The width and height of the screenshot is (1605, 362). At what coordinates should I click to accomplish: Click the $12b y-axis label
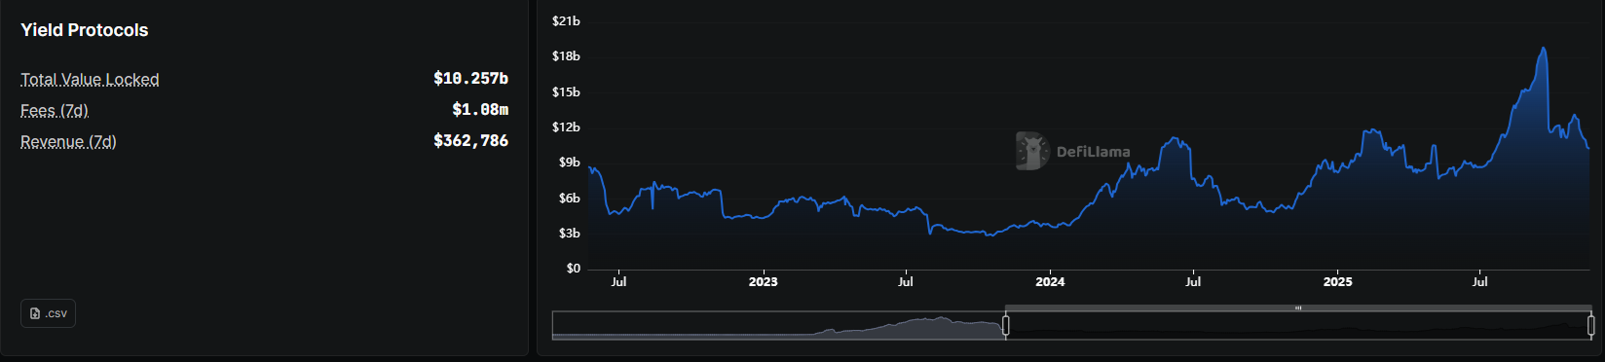click(566, 127)
